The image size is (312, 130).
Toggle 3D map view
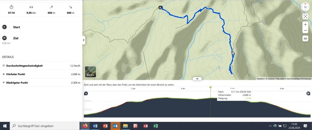(305, 38)
